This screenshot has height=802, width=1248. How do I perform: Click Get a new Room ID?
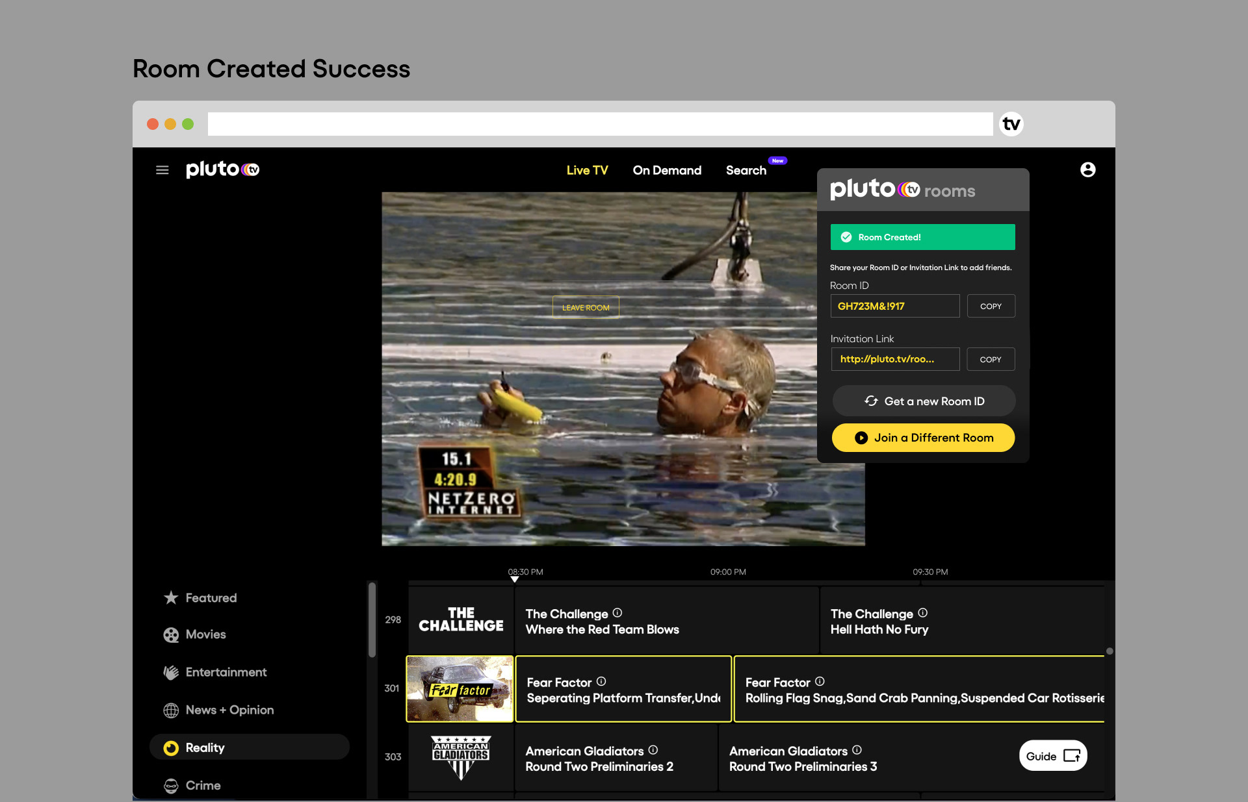point(924,401)
